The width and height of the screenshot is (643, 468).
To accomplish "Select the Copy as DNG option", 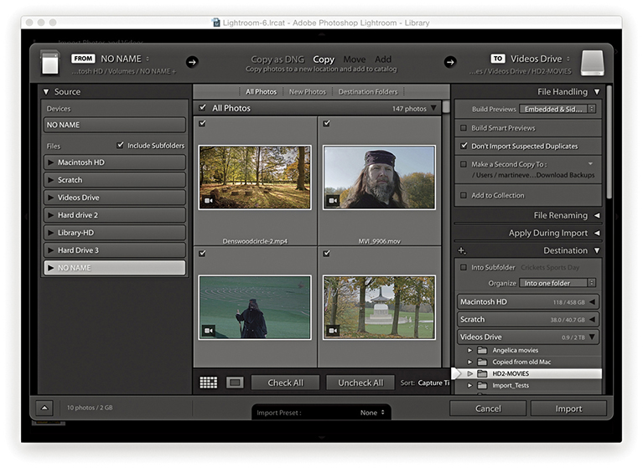I will 277,59.
